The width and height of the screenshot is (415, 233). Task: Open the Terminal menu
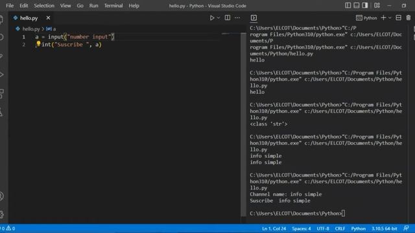pyautogui.click(x=113, y=6)
